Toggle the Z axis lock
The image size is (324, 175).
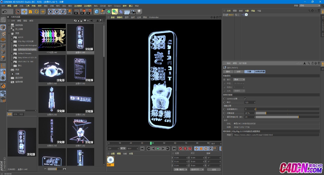click(63, 12)
